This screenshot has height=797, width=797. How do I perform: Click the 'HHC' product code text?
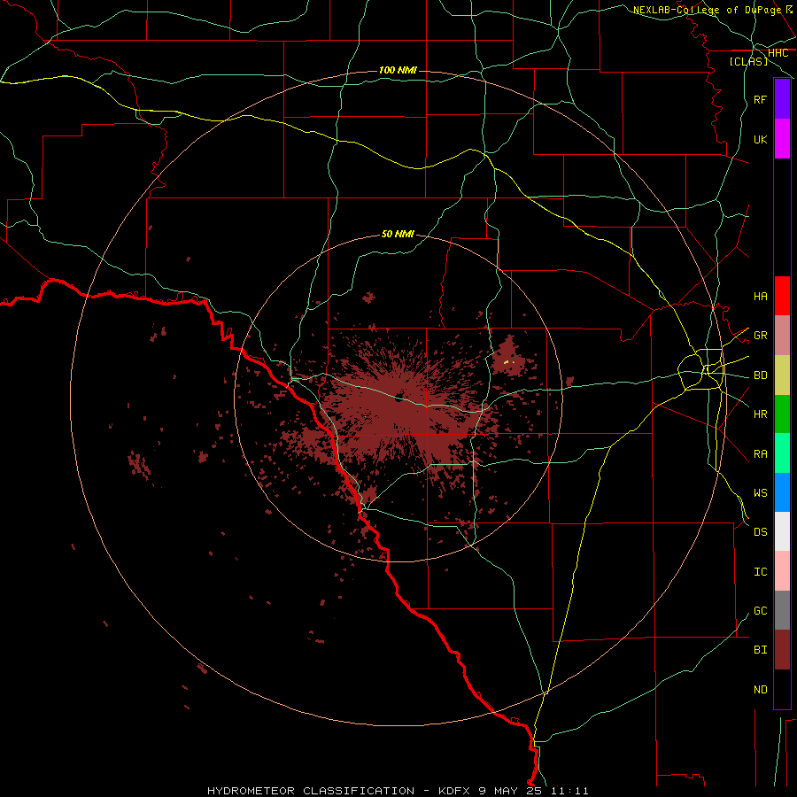[778, 53]
